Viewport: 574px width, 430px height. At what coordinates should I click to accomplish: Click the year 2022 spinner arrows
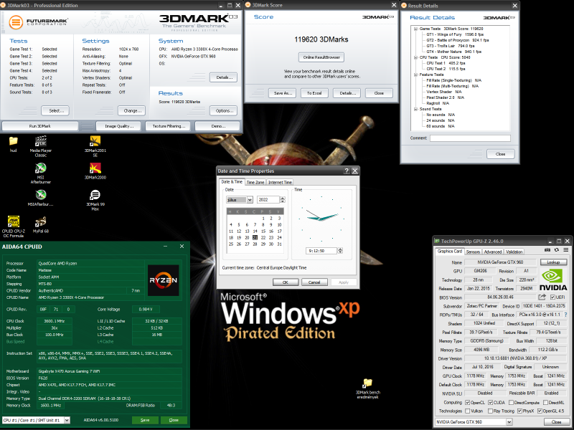point(282,200)
